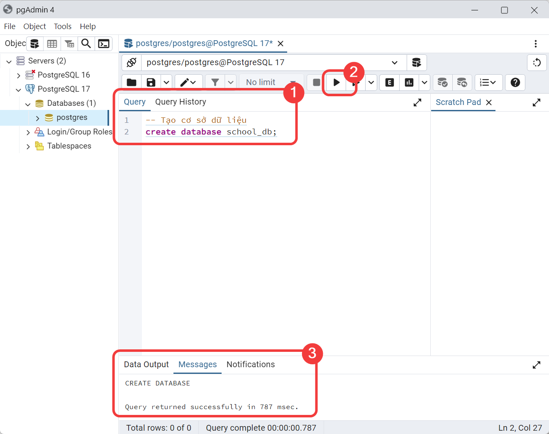549x434 pixels.
Task: Click the Open File folder icon
Action: tap(132, 83)
